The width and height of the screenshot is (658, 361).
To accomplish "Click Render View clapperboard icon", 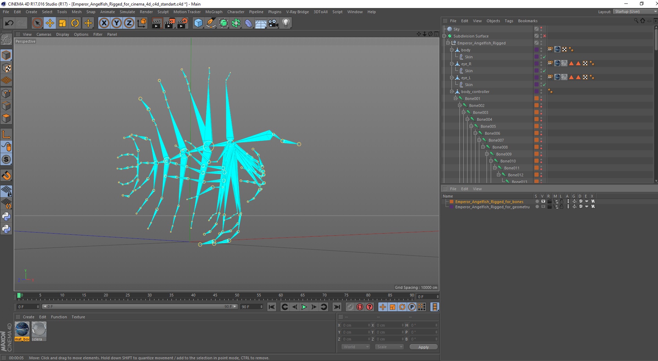I will click(157, 23).
